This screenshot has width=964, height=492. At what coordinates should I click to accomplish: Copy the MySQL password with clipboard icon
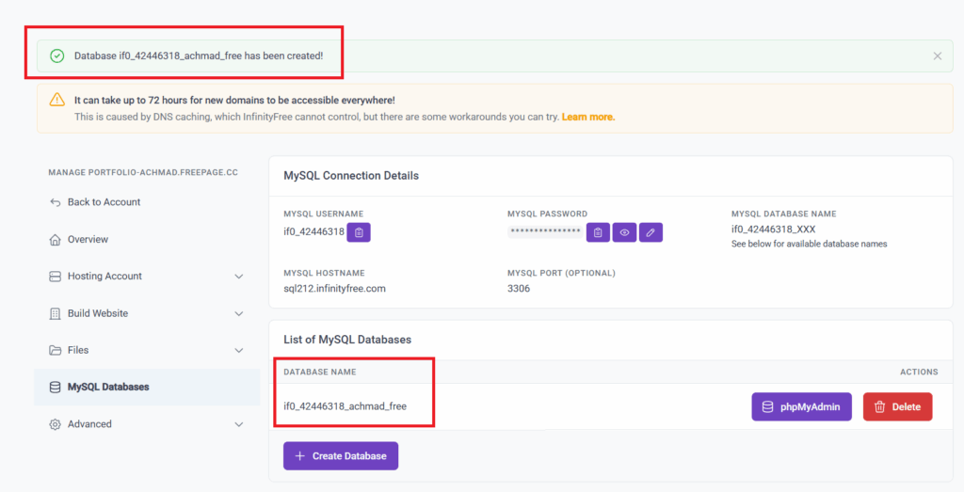(x=598, y=232)
